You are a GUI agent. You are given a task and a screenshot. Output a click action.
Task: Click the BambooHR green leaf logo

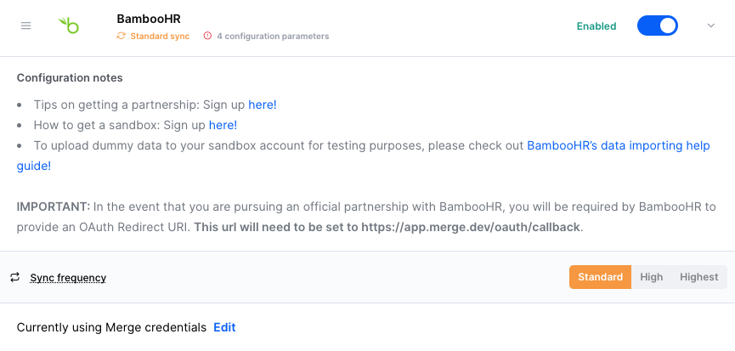[69, 25]
